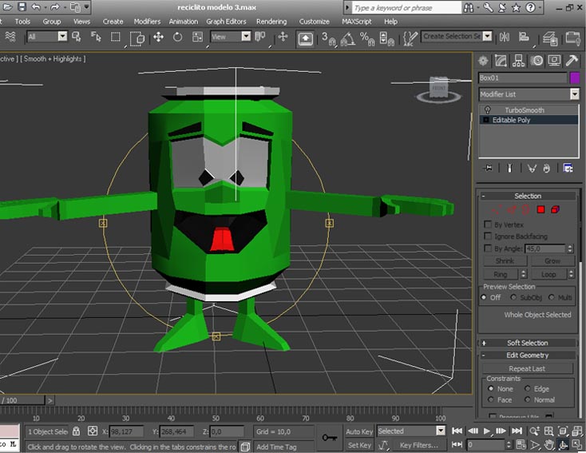The width and height of the screenshot is (586, 453).
Task: Collapse the Selection rollout
Action: pos(527,196)
